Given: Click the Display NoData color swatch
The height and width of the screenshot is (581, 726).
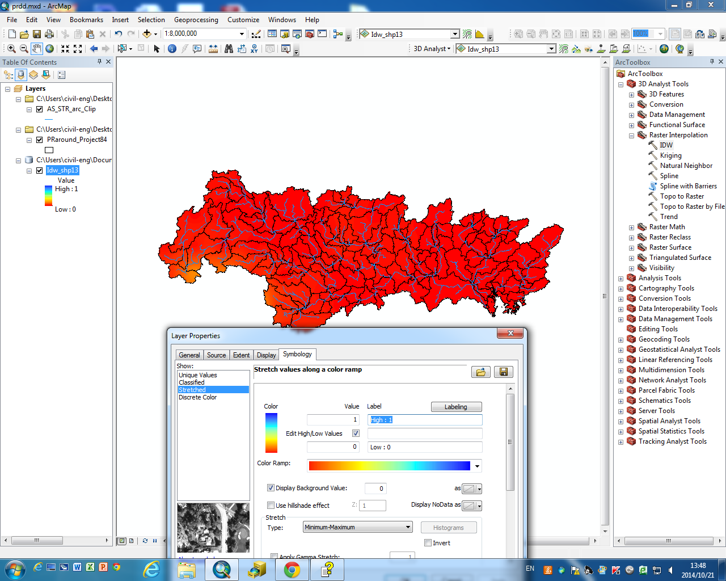Looking at the screenshot, I should [x=469, y=506].
